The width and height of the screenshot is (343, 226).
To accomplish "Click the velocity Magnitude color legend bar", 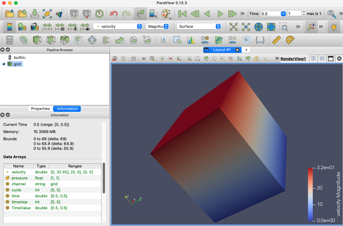I will point(310,194).
